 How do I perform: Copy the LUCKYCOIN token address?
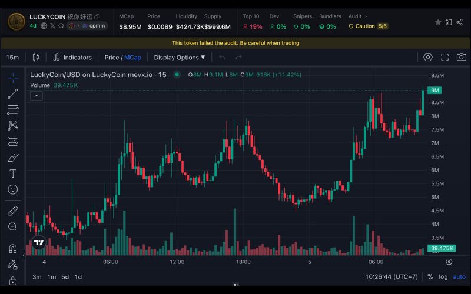tap(97, 17)
